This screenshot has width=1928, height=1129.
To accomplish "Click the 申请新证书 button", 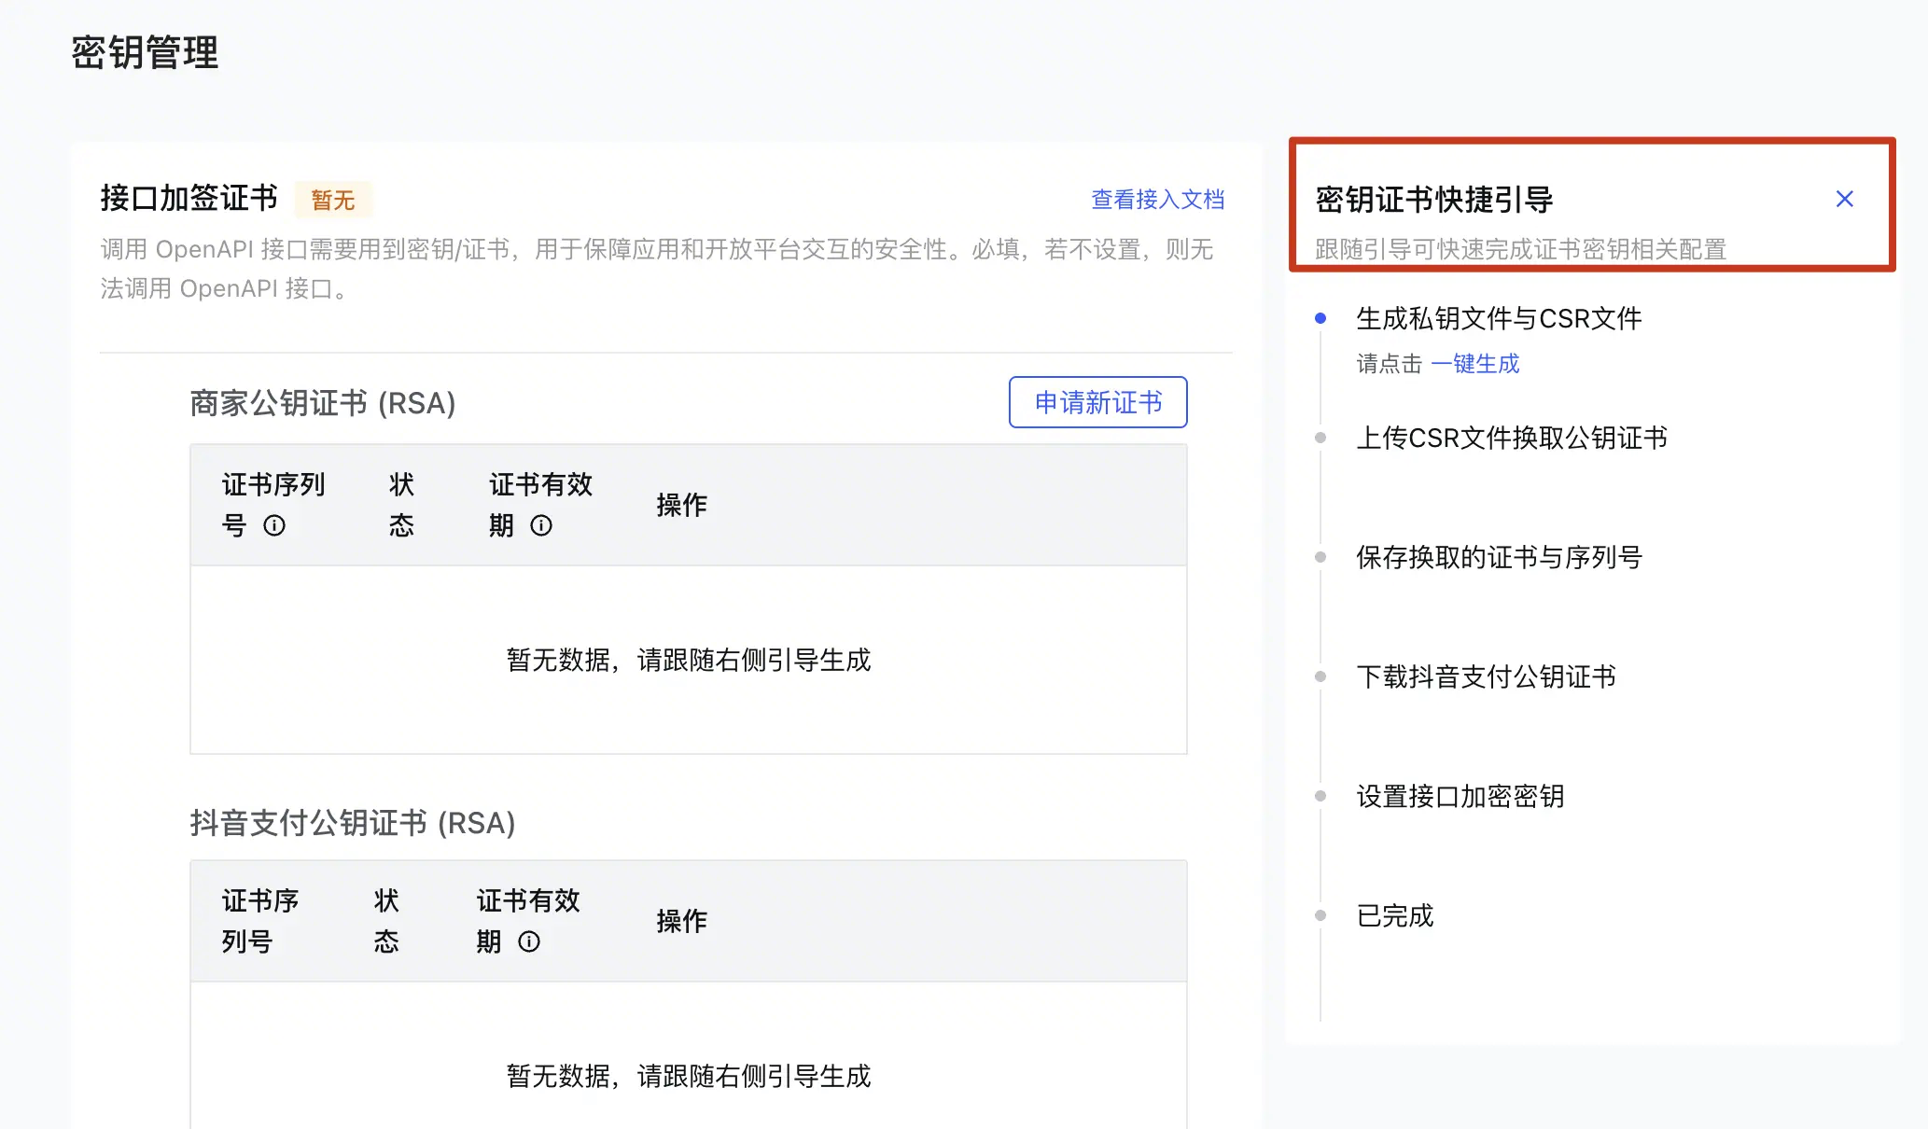I will click(x=1098, y=402).
